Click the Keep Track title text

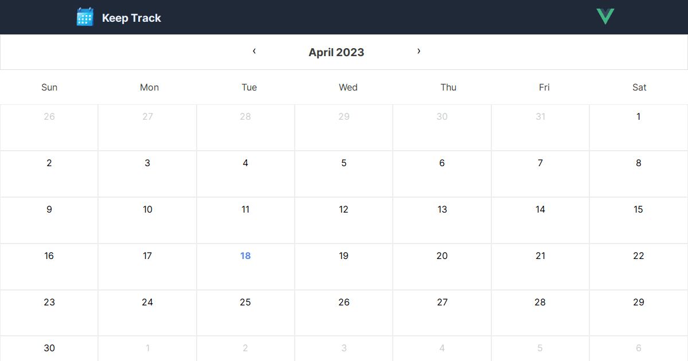(x=131, y=18)
